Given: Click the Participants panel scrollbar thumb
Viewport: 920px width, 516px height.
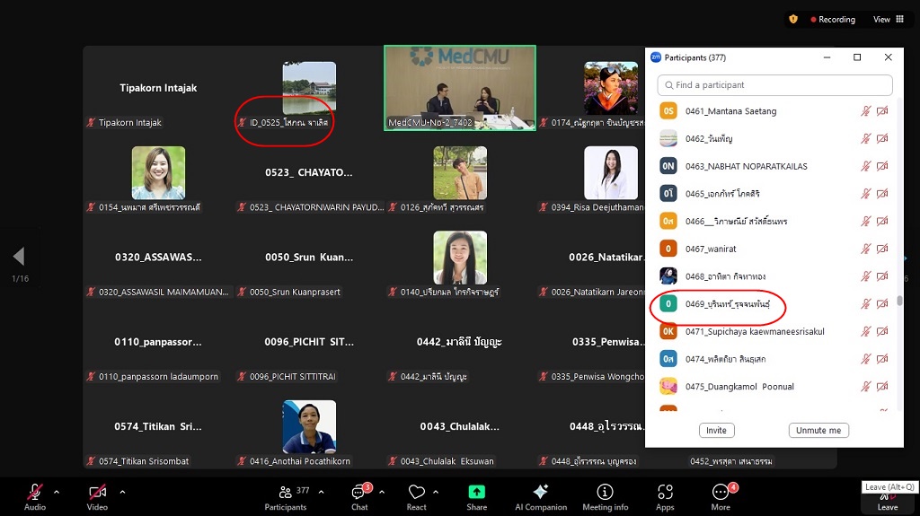Looking at the screenshot, I should pos(899,301).
